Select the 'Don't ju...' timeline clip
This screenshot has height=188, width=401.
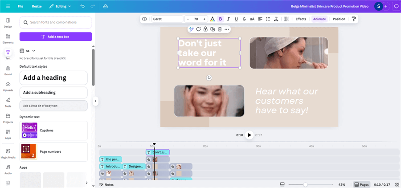point(158,152)
